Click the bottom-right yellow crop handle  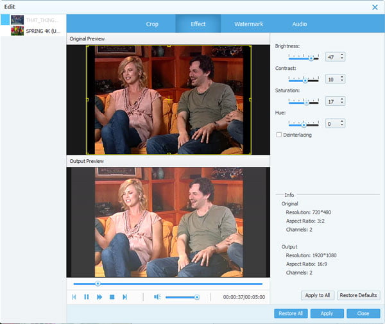250,153
